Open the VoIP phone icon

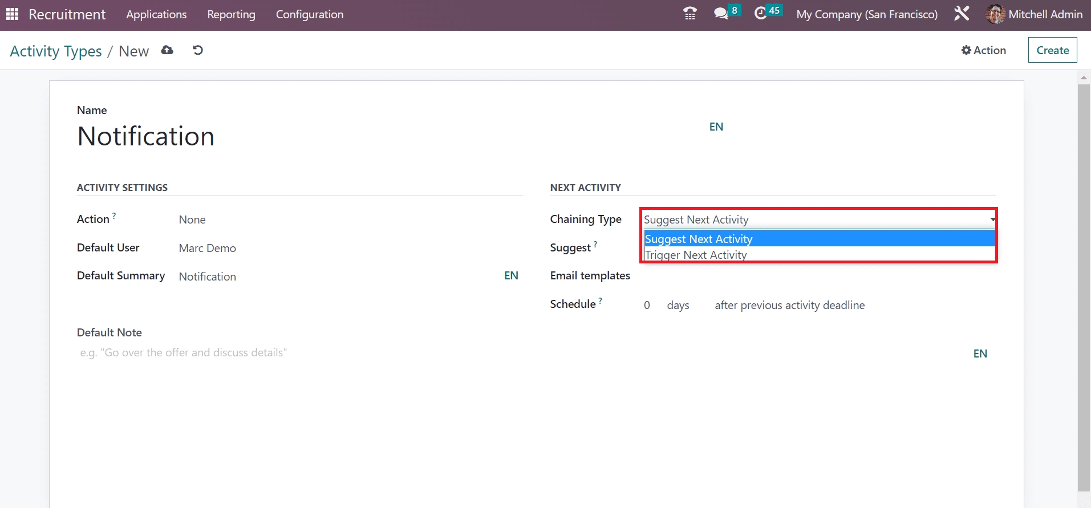[x=690, y=14]
